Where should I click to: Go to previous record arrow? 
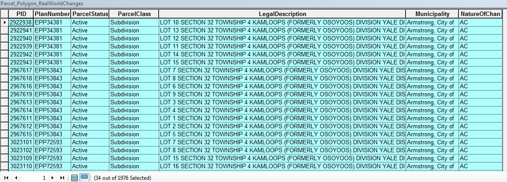[x=16, y=178]
